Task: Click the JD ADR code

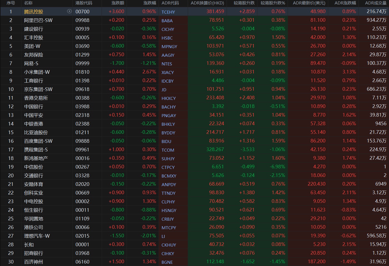Action: coord(164,90)
